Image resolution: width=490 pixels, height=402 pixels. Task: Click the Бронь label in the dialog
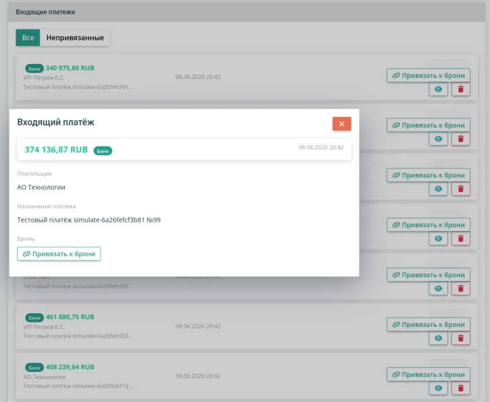coord(25,239)
